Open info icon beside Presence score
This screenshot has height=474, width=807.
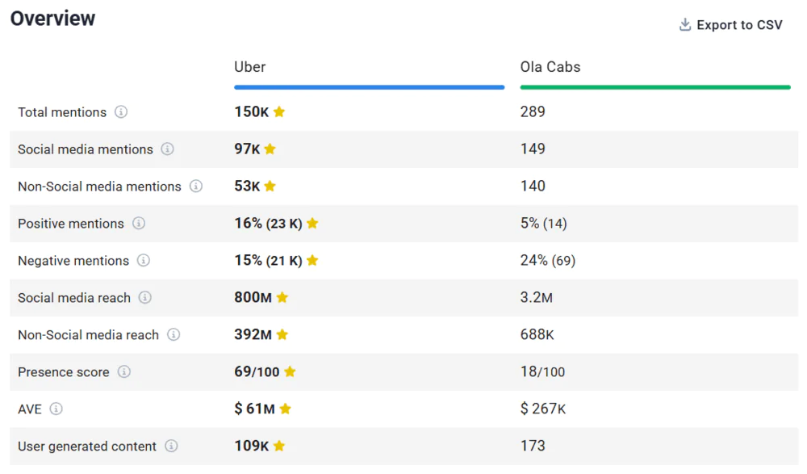[x=124, y=372]
